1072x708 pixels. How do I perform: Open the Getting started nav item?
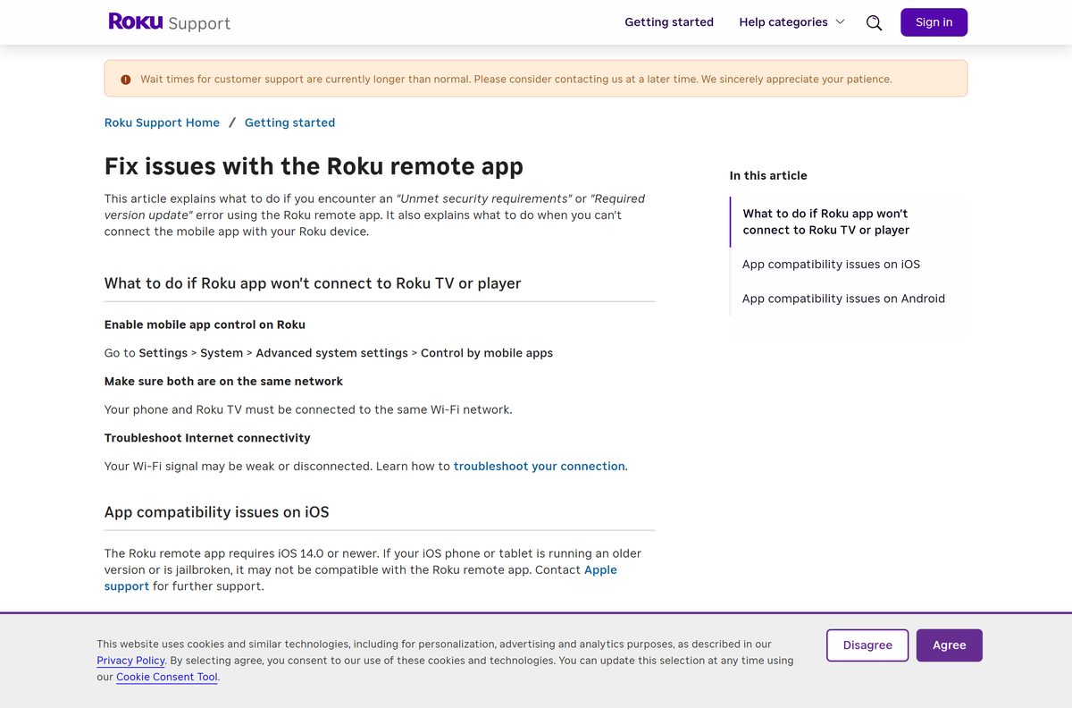(669, 22)
